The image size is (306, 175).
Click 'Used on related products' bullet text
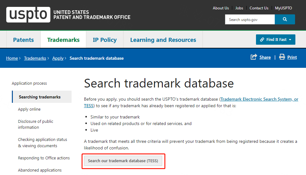click(141, 123)
